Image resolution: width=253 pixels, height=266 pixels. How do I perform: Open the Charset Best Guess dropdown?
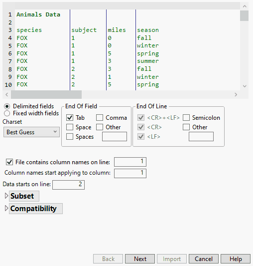pyautogui.click(x=31, y=132)
